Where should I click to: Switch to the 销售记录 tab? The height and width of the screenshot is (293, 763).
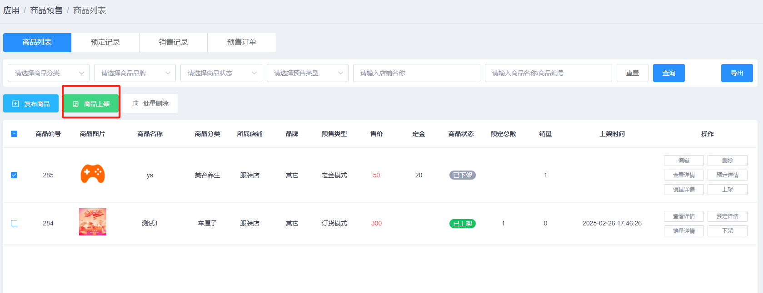coord(174,42)
